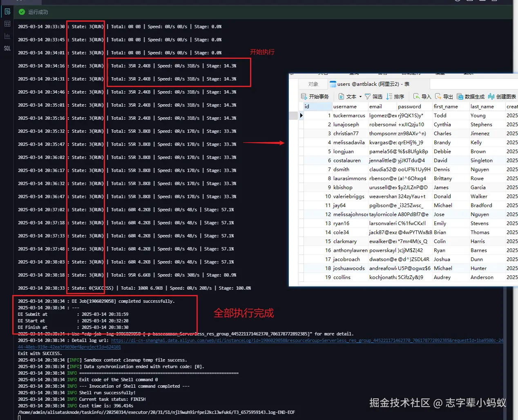Click the current row indicator arrow on row 1
This screenshot has height=420, width=518.
[301, 115]
